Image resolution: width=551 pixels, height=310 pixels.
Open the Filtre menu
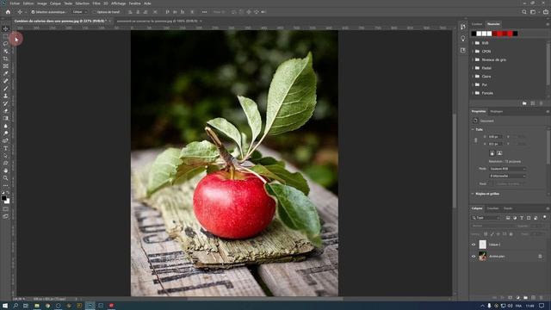(96, 3)
